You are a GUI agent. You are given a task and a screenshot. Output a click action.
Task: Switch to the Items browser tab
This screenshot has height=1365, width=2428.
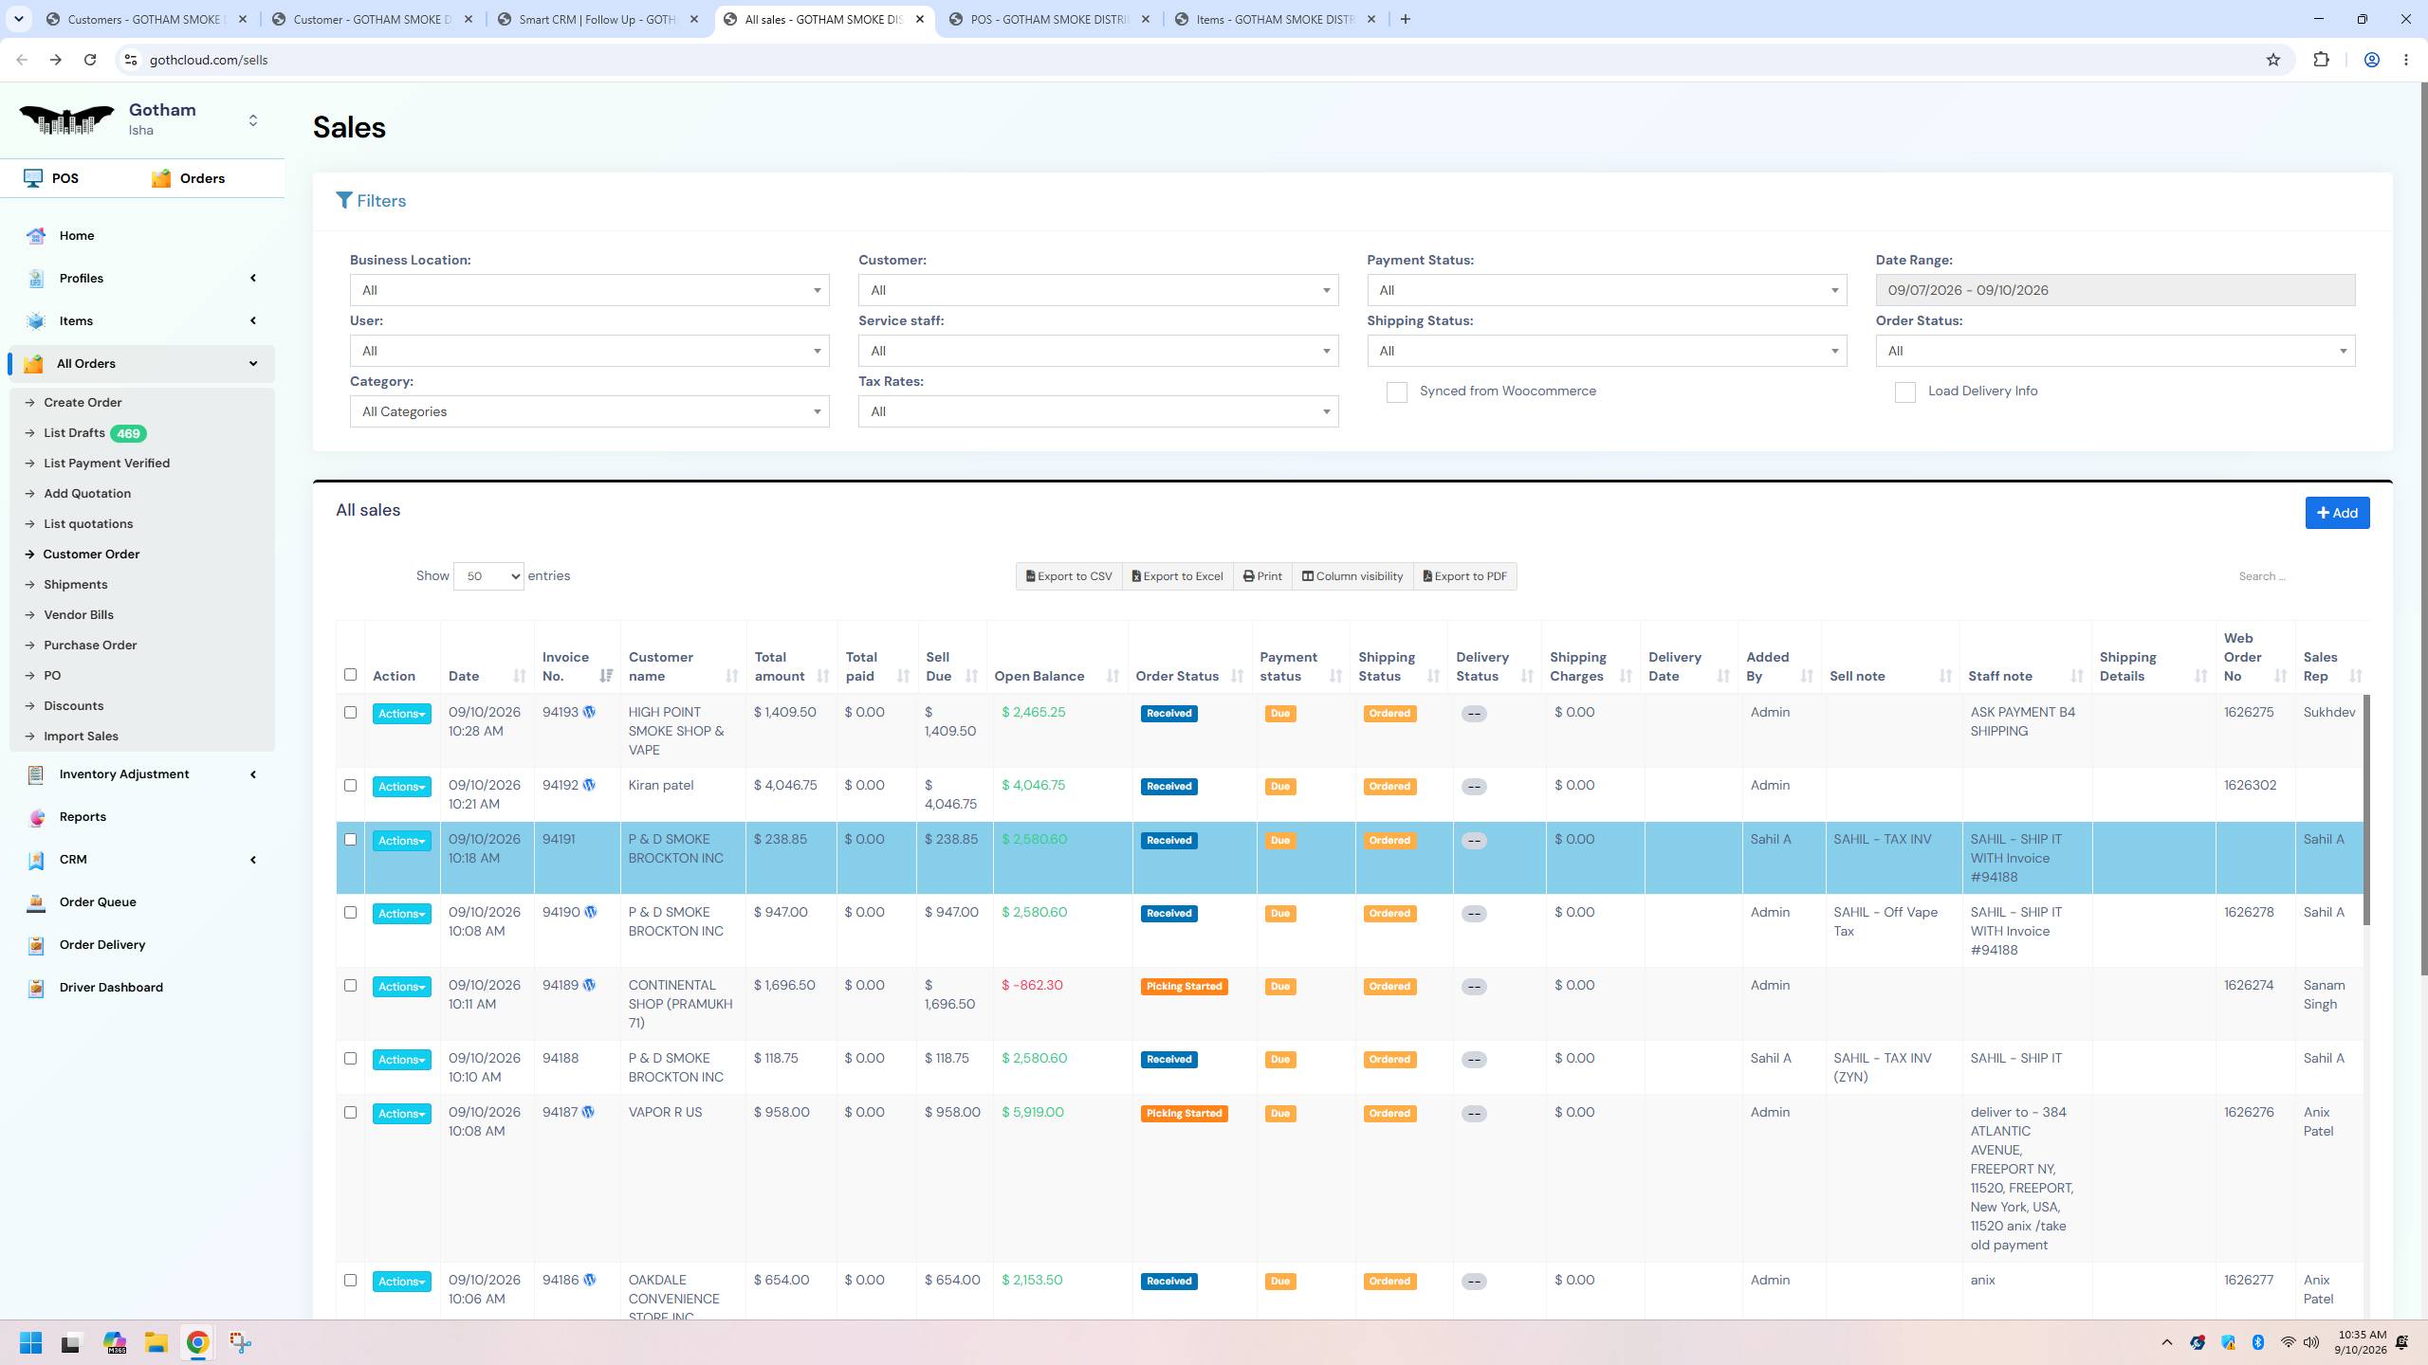click(1276, 19)
